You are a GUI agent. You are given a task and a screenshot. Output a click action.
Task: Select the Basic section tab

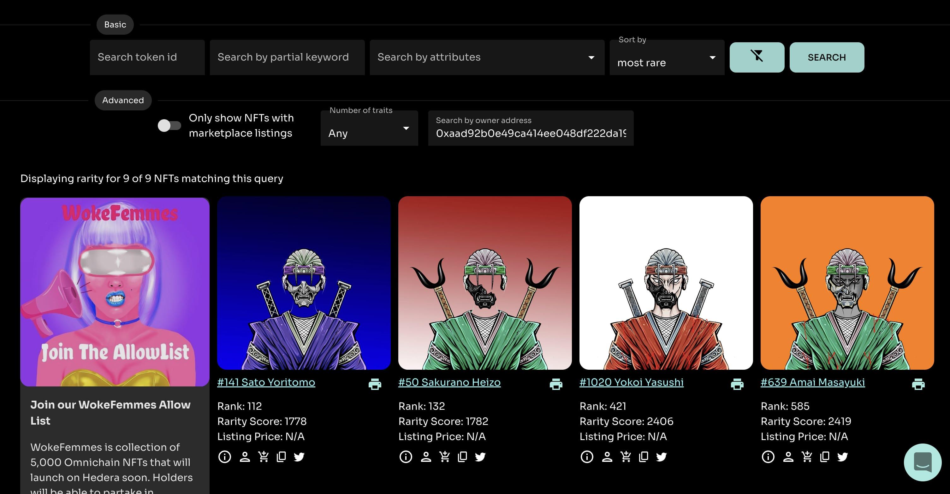[115, 25]
